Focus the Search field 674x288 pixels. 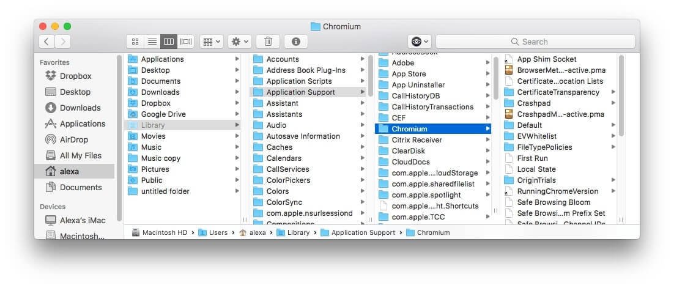(535, 42)
